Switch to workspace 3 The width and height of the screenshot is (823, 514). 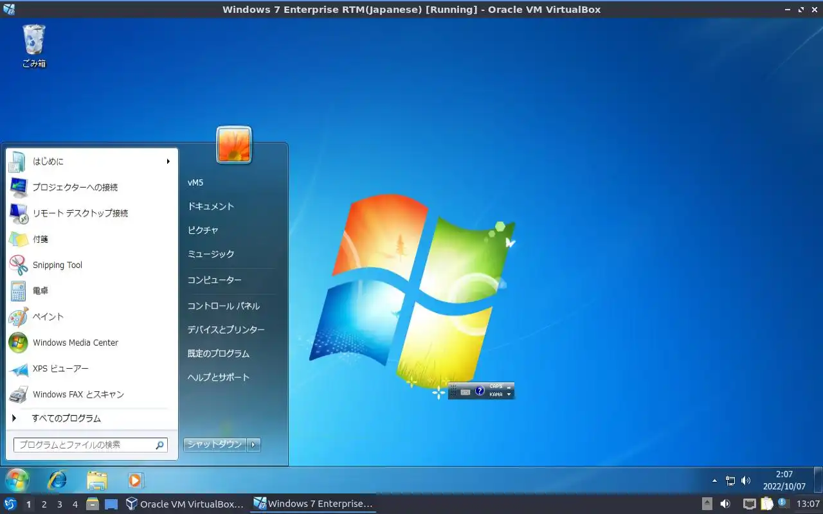click(59, 504)
